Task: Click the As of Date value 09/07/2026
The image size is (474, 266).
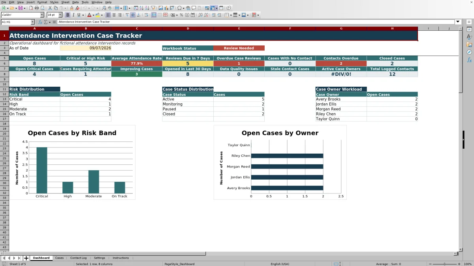Action: coord(86,48)
